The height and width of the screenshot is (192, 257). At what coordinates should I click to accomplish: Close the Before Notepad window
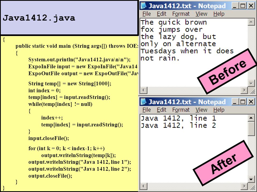[251, 6]
